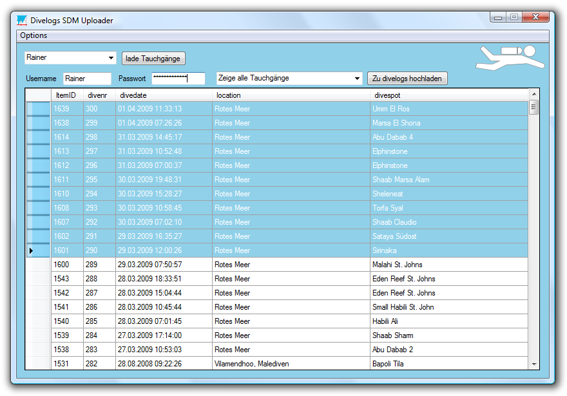Click the current row arrow indicator

coord(31,250)
